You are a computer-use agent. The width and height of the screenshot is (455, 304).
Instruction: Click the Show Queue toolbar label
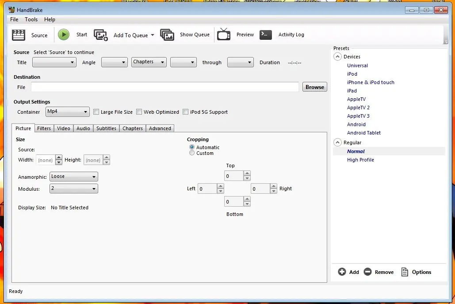pos(195,35)
